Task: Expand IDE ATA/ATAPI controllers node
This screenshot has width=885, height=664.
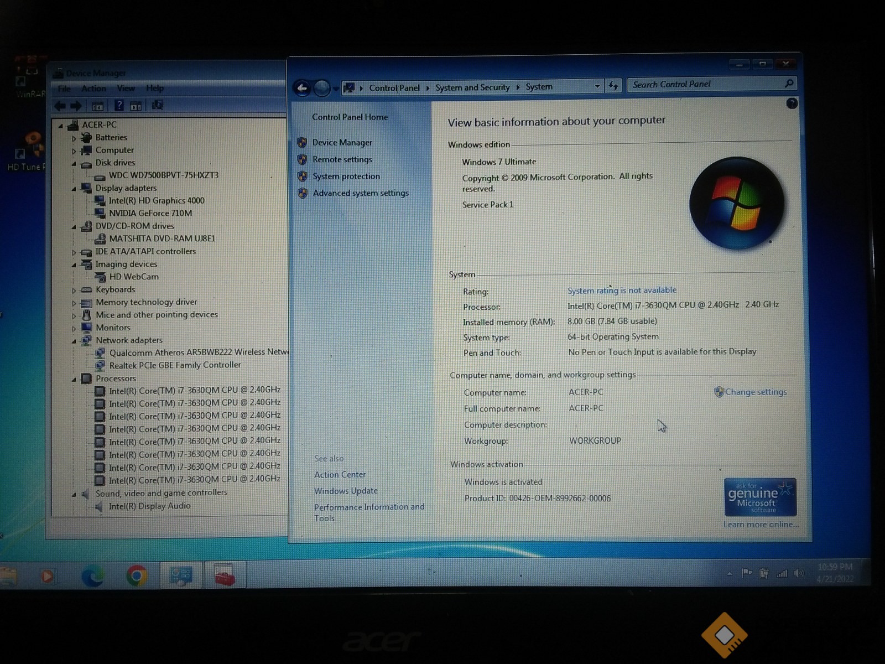Action: click(74, 252)
